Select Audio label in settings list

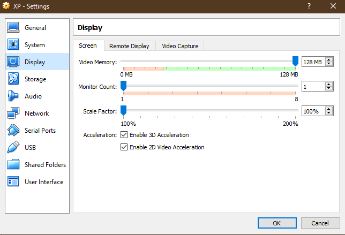coord(33,96)
